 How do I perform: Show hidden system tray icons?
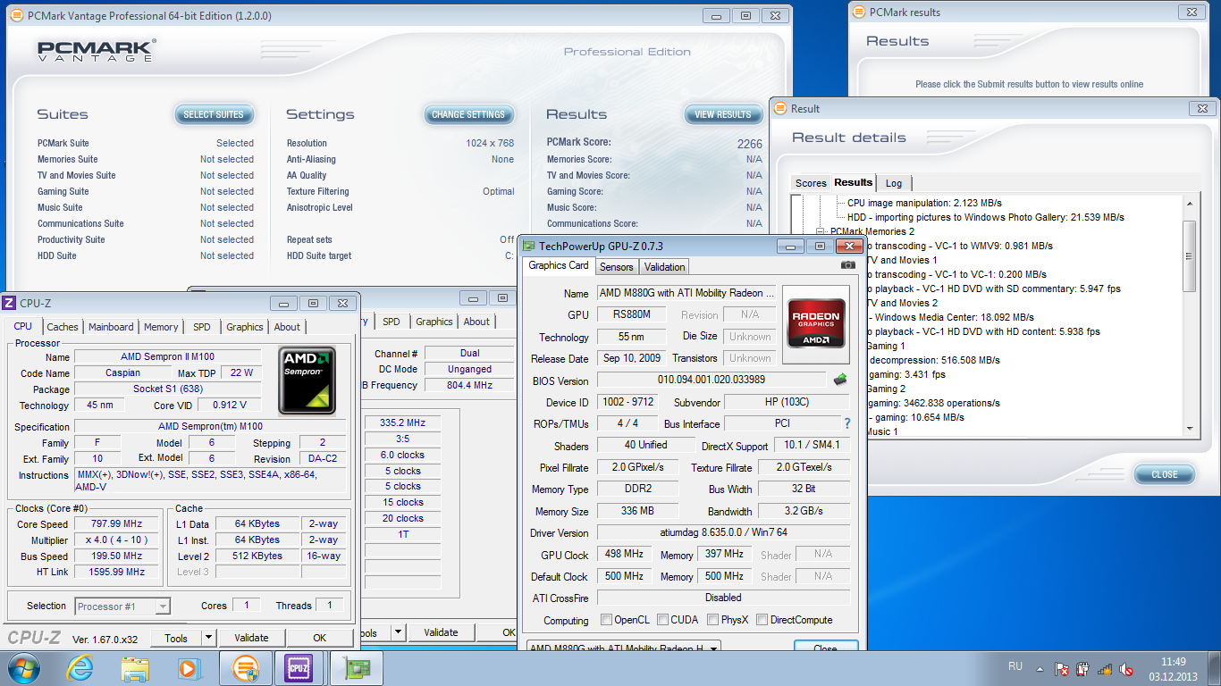coord(1040,667)
